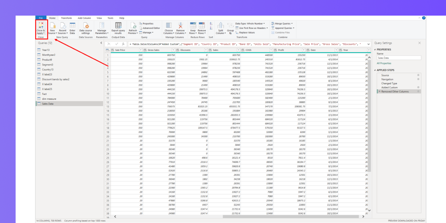Image resolution: width=446 pixels, height=223 pixels.
Task: Switch to the View tab
Action: click(99, 18)
